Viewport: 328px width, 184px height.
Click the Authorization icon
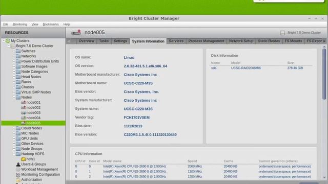(18, 179)
